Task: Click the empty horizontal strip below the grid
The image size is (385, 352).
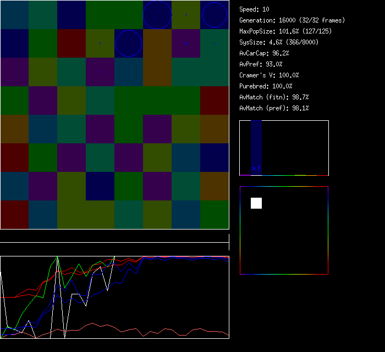Action: pyautogui.click(x=114, y=237)
